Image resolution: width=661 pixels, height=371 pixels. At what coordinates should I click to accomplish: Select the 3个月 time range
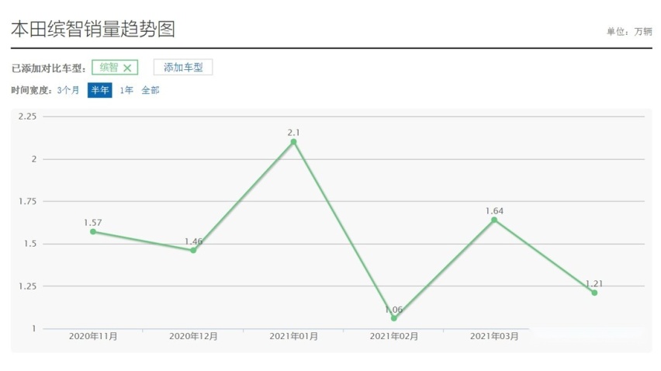click(x=68, y=90)
